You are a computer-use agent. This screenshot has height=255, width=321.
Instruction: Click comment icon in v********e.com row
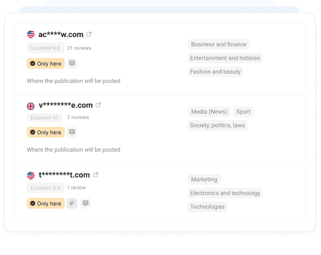(72, 132)
